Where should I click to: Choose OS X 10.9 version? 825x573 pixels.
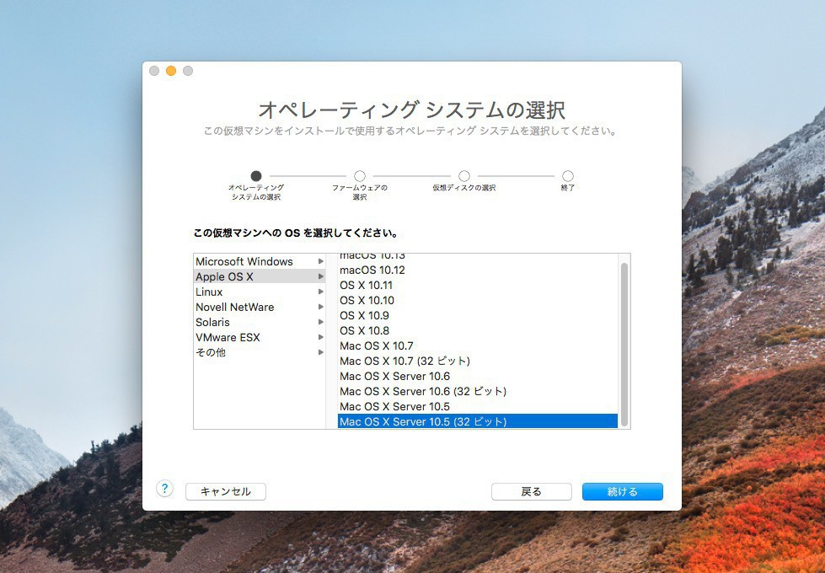click(x=478, y=316)
